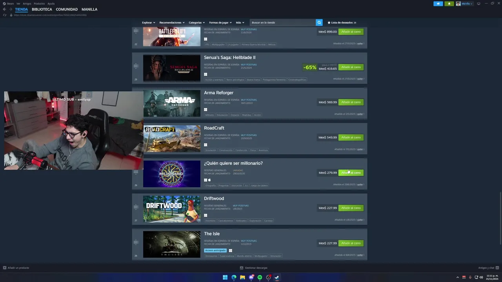Viewport: 502px width, 282px height.
Task: Switch to the TIENDA tab
Action: coord(22,9)
